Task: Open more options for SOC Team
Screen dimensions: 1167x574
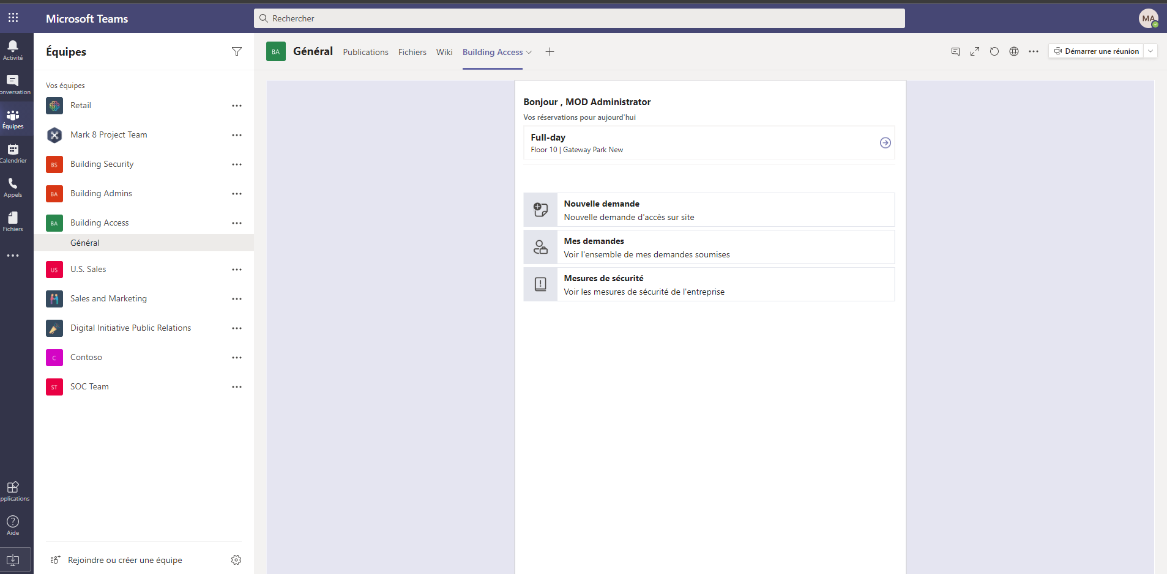Action: coord(237,387)
